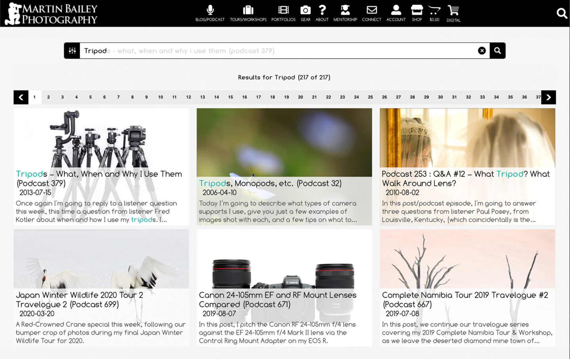Screen dimensions: 570x359
Task: View the $0.00 shopping cart
Action: click(x=434, y=11)
